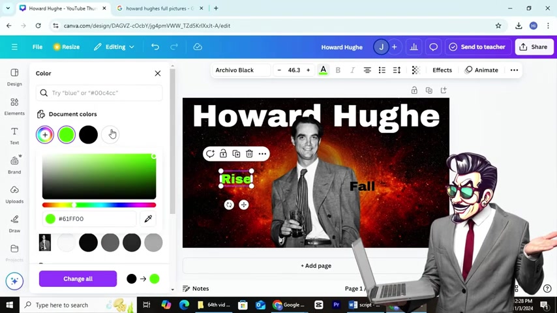Open the Elements sidebar panel
This screenshot has height=313, width=557.
click(x=14, y=106)
